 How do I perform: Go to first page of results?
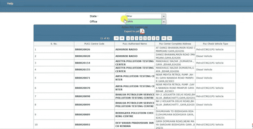(116, 38)
